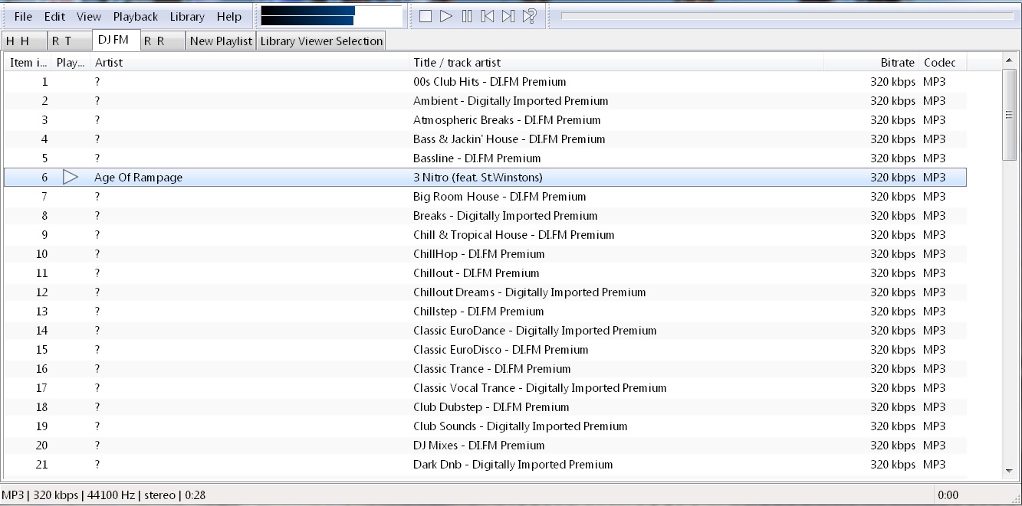Select Bassline - DI.FM Premium row
This screenshot has height=506, width=1022.
(485, 158)
